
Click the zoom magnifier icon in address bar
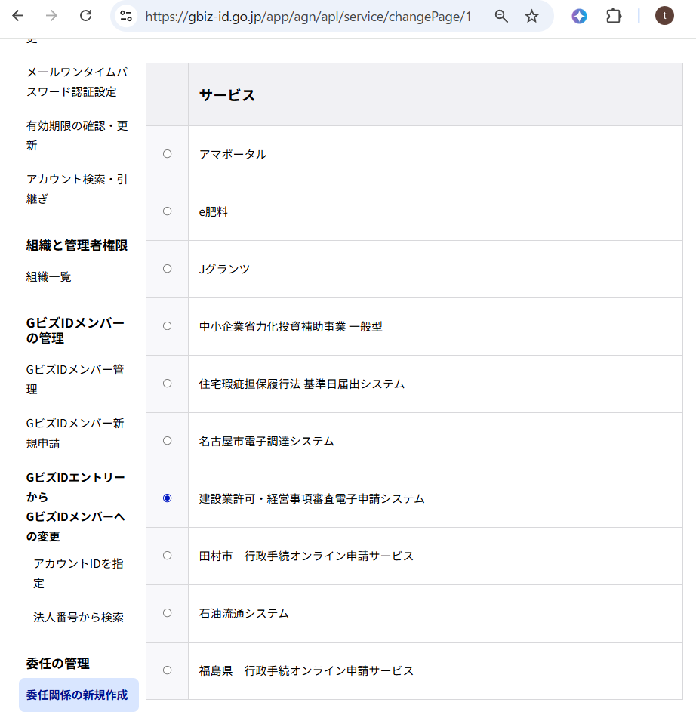[x=501, y=17]
